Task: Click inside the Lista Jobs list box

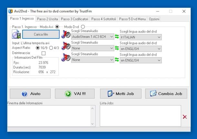Action: [x=140, y=116]
